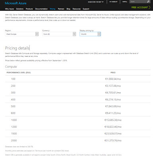Expand the Display pricing by Month dropdown
Viewport: 153px width, 159px height.
tap(90, 34)
